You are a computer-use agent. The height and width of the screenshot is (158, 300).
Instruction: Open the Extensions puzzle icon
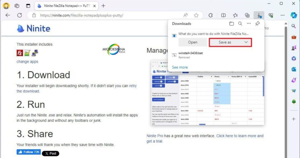click(211, 15)
